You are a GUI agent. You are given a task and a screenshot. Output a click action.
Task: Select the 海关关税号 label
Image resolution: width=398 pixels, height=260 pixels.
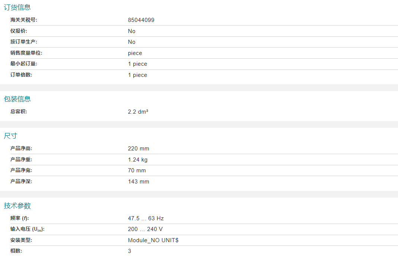point(24,20)
